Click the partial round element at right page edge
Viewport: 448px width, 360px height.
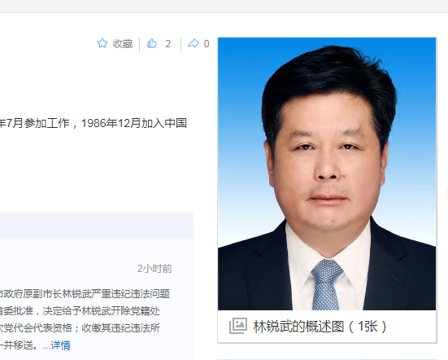pos(446,194)
